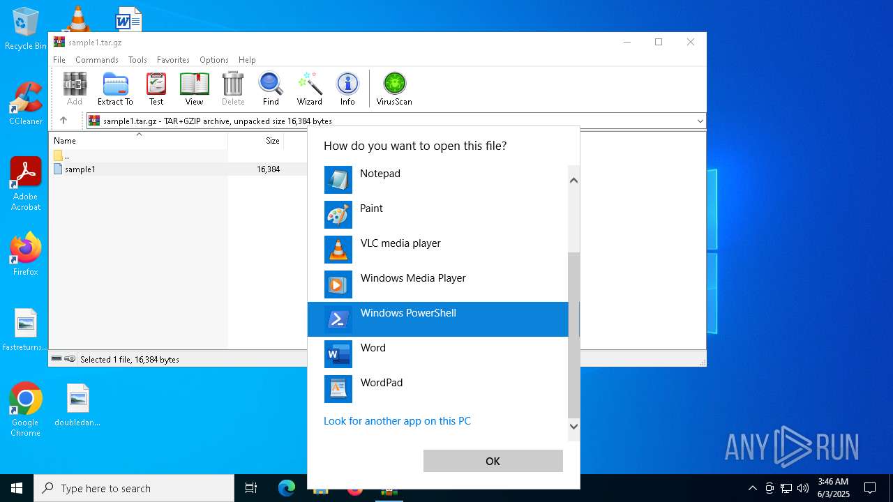Viewport: 893px width, 502px height.
Task: Run VirusScan on the archive
Action: tap(394, 89)
